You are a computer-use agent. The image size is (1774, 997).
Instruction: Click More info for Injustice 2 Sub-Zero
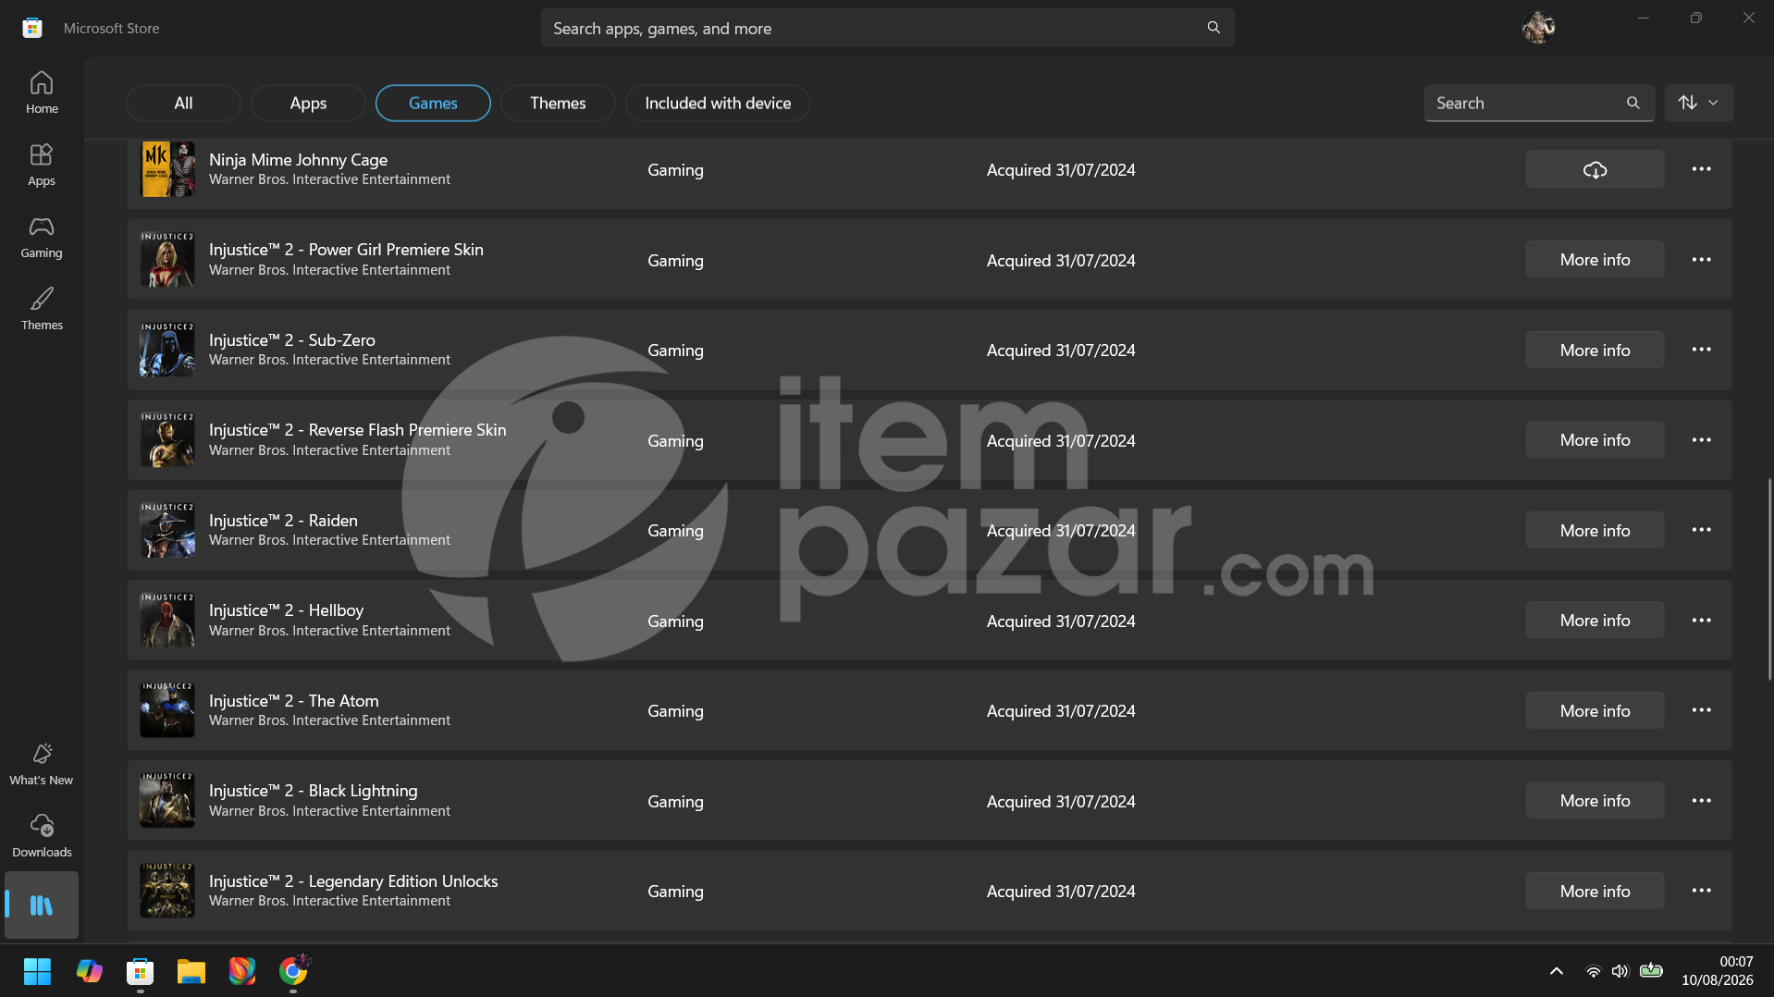click(1595, 350)
